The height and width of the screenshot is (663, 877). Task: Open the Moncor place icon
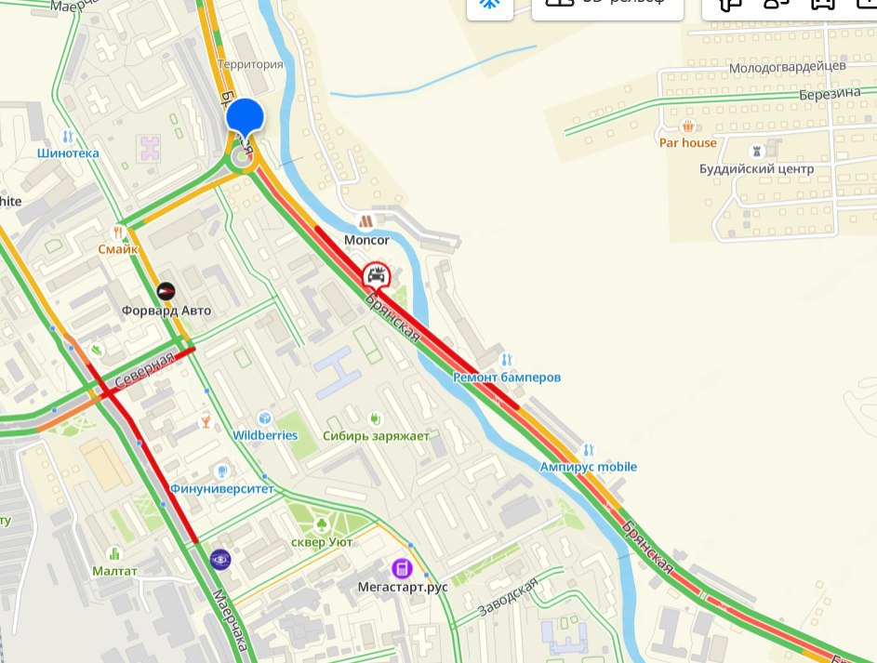click(x=365, y=222)
